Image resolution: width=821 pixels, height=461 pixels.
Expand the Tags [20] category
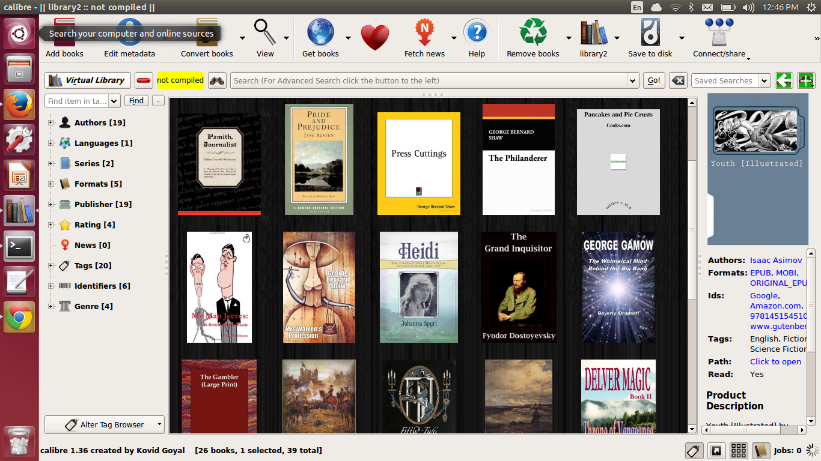click(x=50, y=266)
